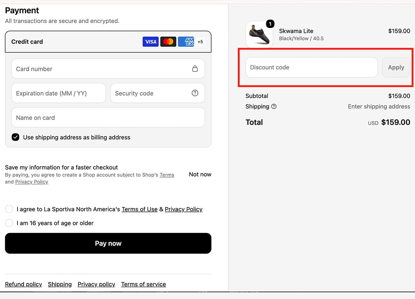Screen dimensions: 415x299
Task: Check the La Sportiva Terms of Use agreement box
Action: pos(9,209)
